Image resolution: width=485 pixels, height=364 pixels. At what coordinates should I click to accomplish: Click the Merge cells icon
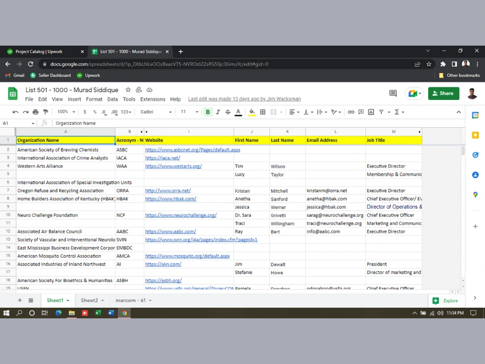tap(274, 112)
